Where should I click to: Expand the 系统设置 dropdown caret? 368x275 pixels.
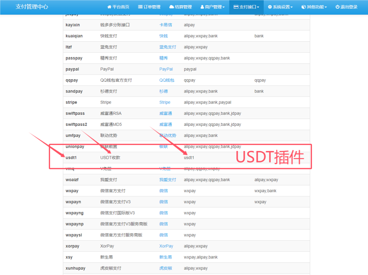[291, 7]
